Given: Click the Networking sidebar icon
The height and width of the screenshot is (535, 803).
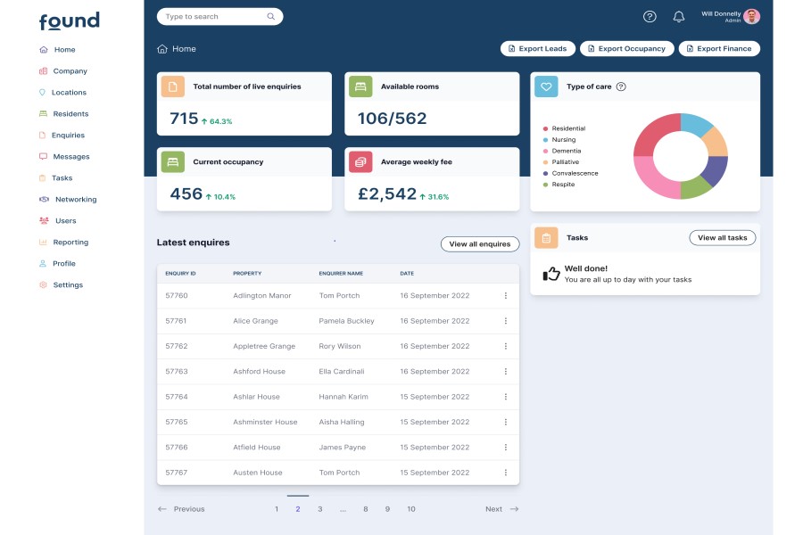Looking at the screenshot, I should (x=44, y=199).
